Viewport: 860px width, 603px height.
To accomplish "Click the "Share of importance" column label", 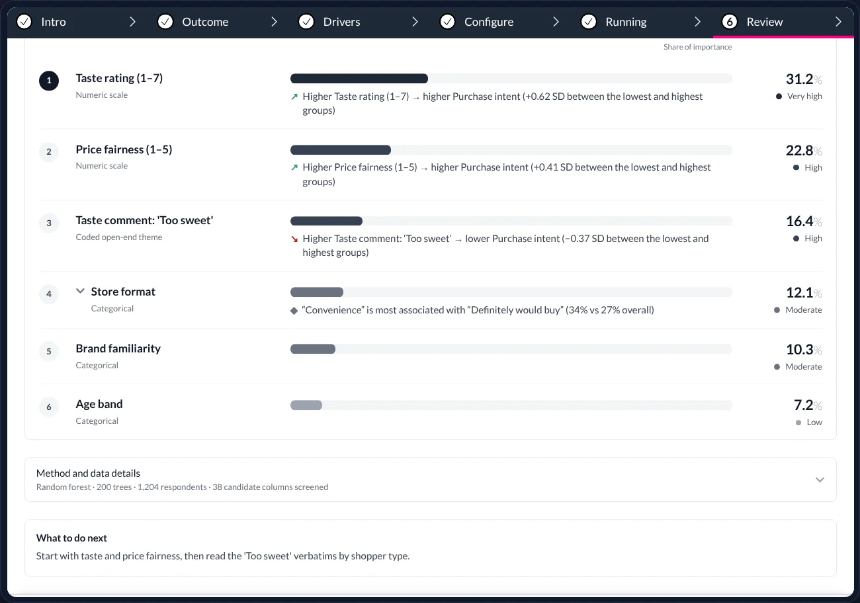I will (x=697, y=47).
